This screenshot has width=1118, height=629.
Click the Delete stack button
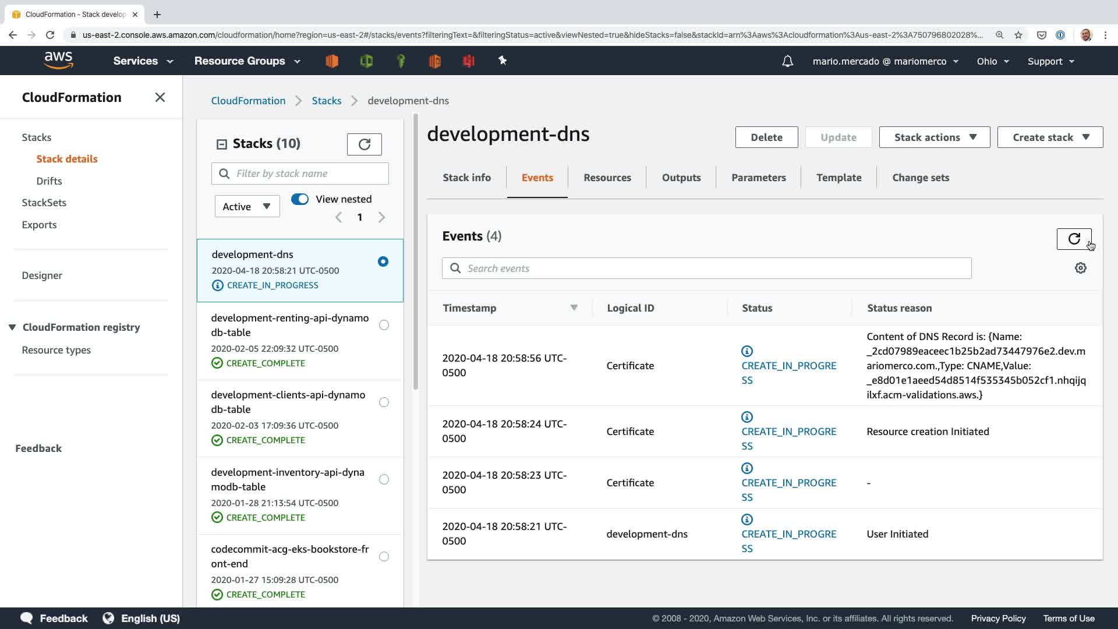coord(766,137)
